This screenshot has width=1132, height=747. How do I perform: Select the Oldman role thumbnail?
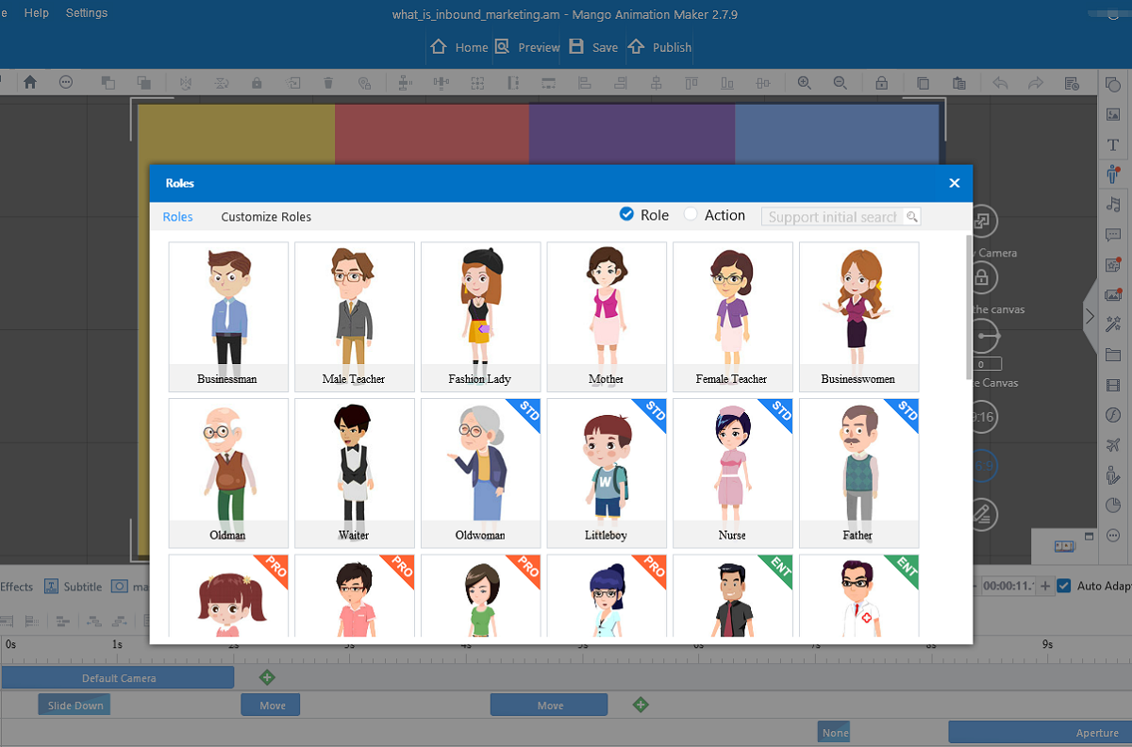tap(228, 473)
